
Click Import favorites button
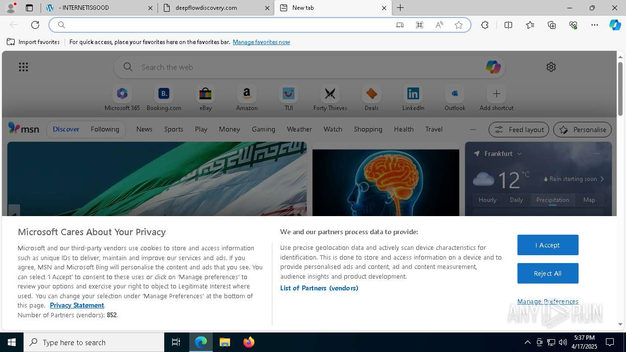coord(33,42)
